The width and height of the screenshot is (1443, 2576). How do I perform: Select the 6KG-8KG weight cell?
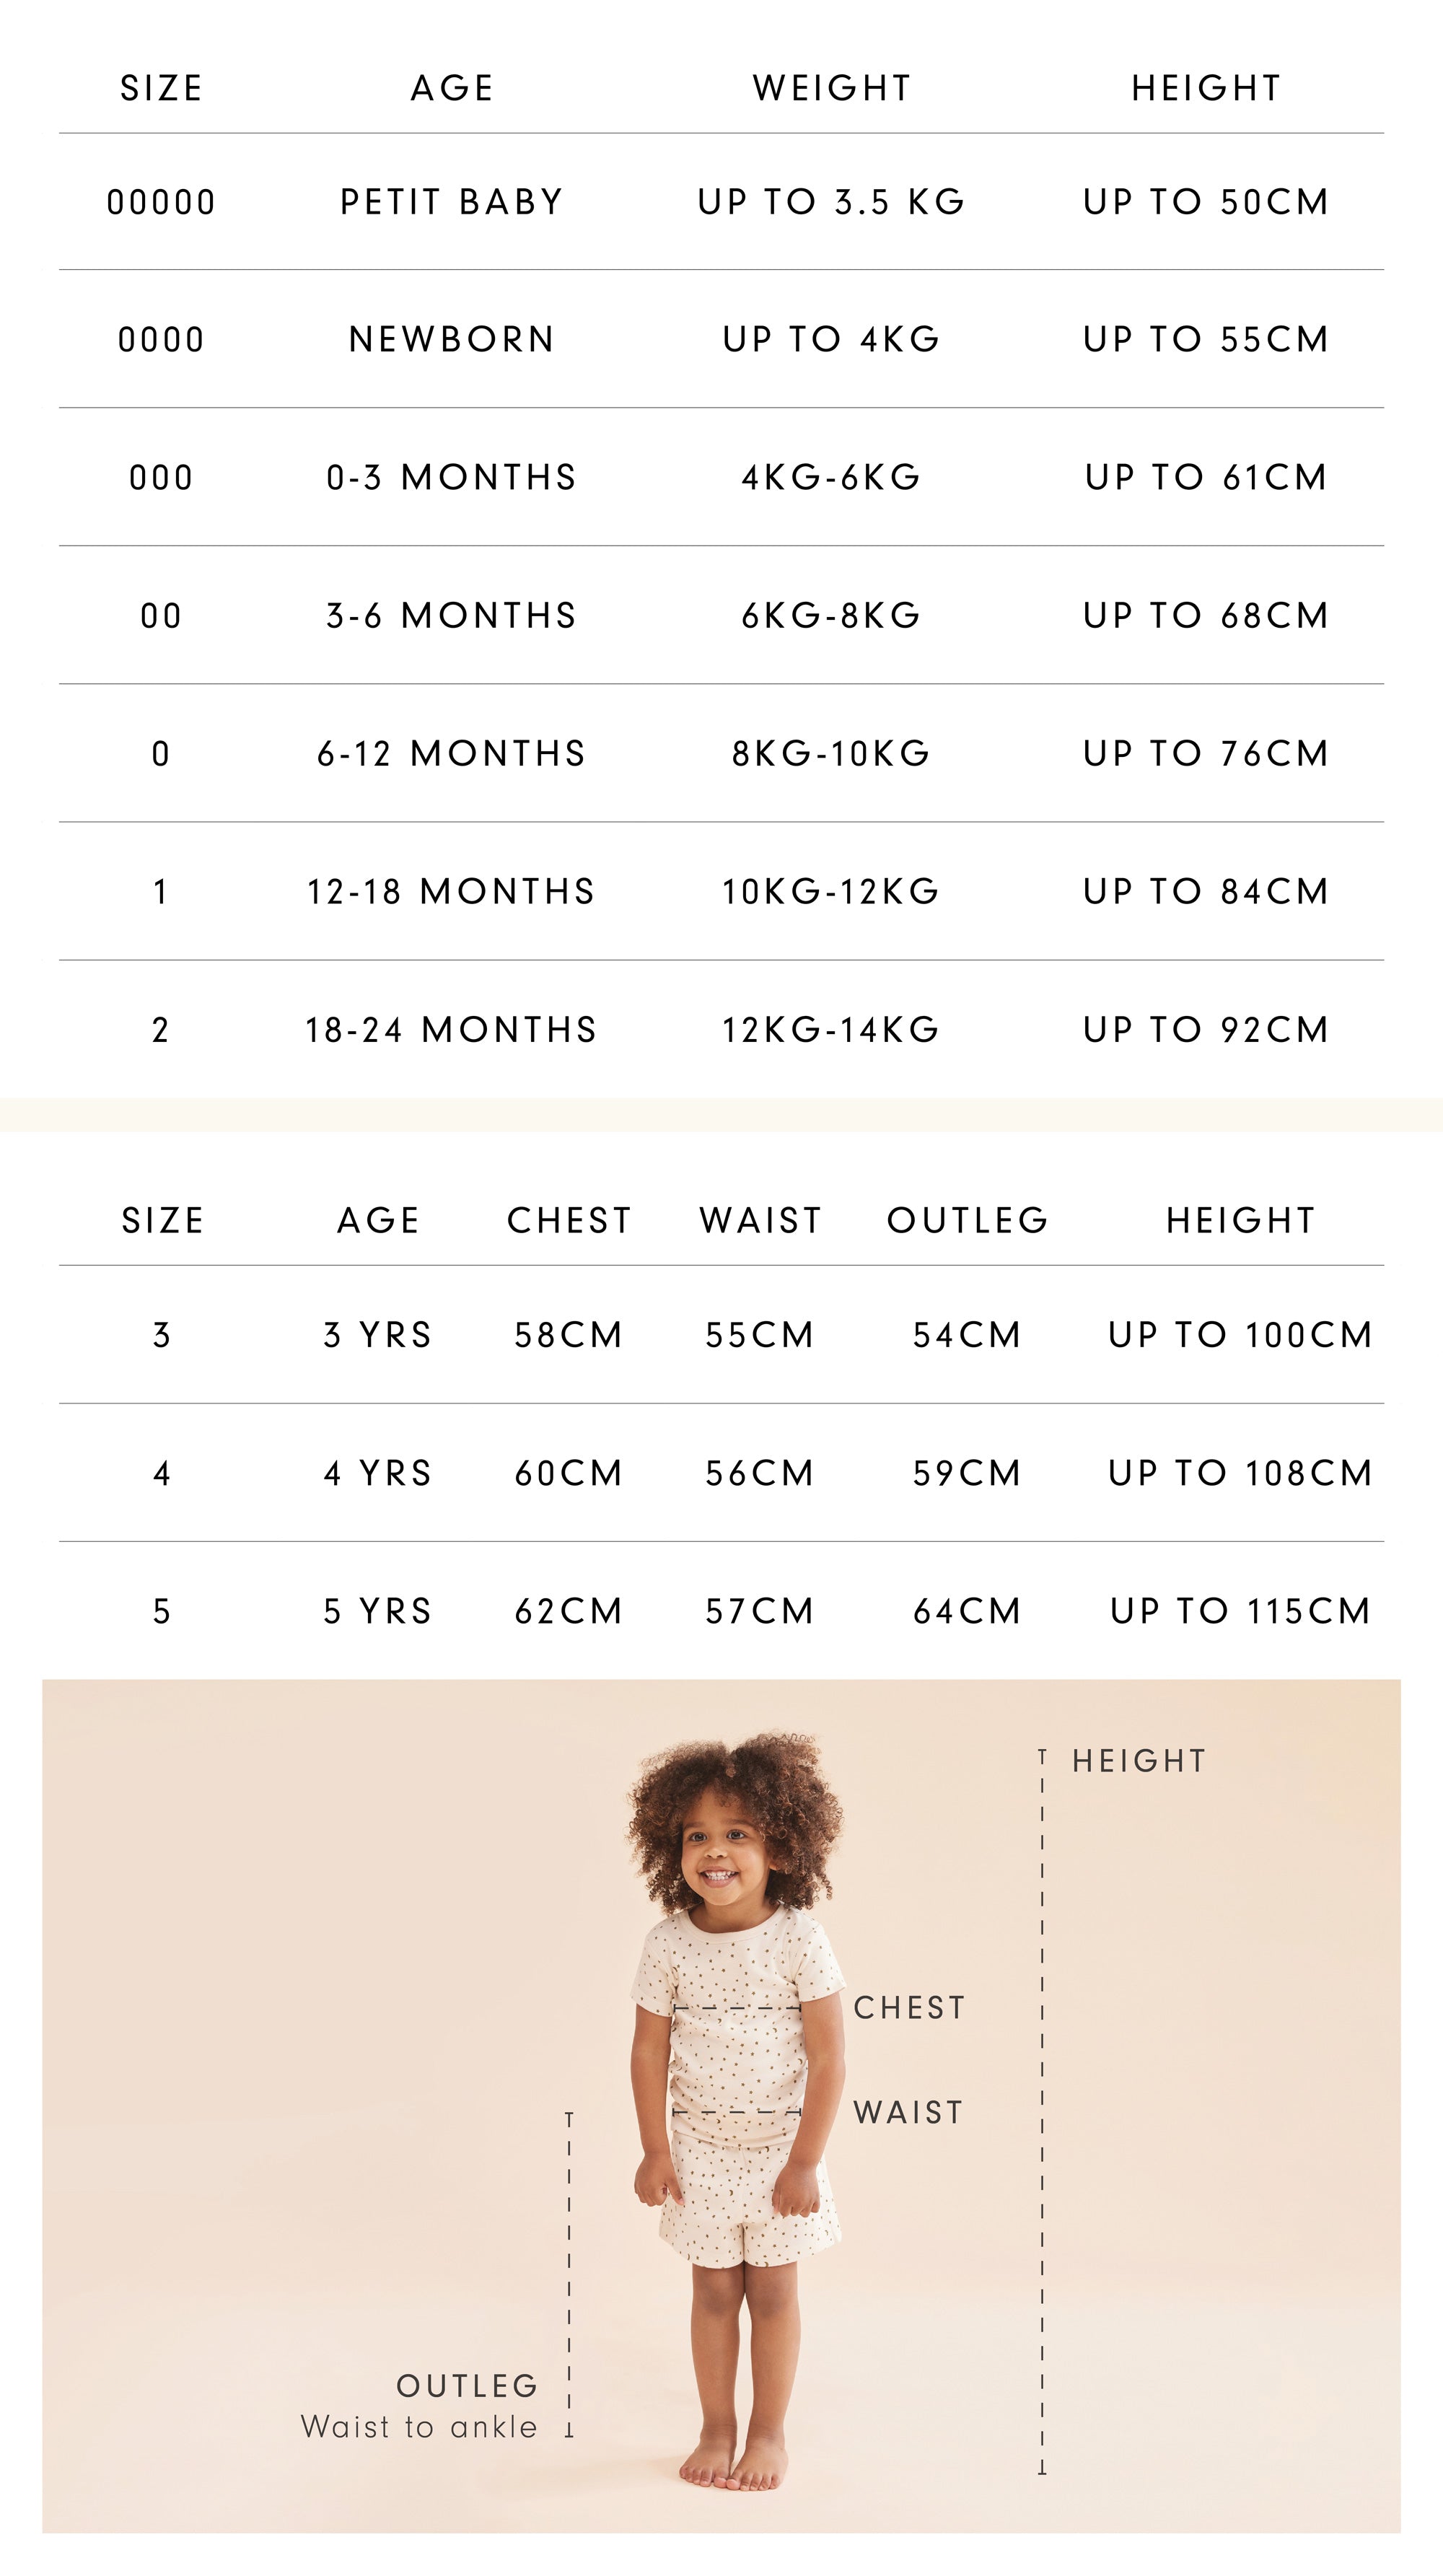[831, 616]
